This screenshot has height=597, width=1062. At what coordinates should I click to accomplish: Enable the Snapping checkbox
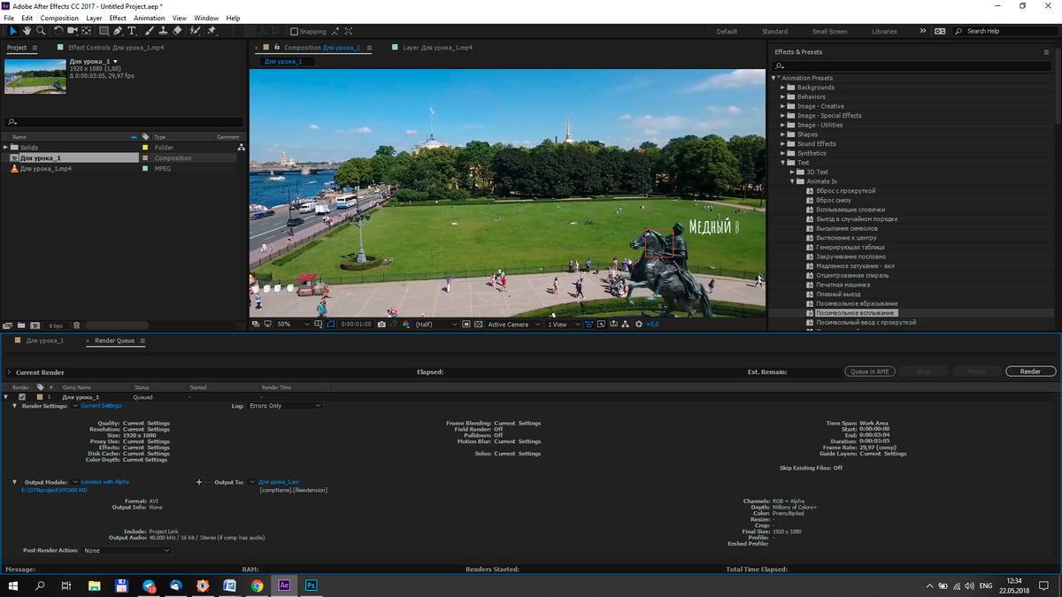tap(295, 32)
